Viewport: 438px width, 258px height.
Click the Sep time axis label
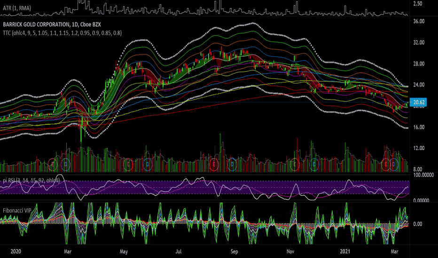(x=235, y=251)
